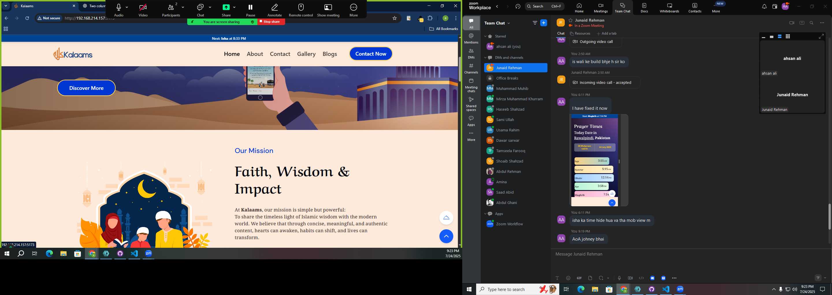
Task: Open Chat in meeting toolbar
Action: click(200, 9)
